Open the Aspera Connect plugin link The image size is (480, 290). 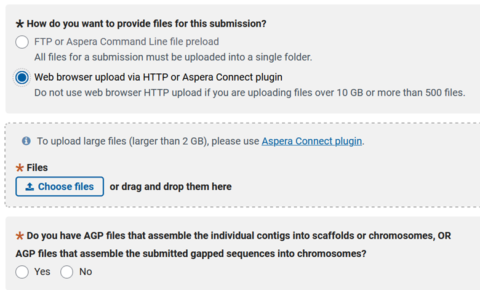coord(311,141)
